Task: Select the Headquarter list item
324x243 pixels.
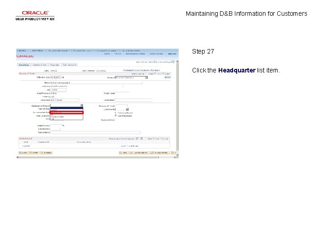Action: point(67,112)
